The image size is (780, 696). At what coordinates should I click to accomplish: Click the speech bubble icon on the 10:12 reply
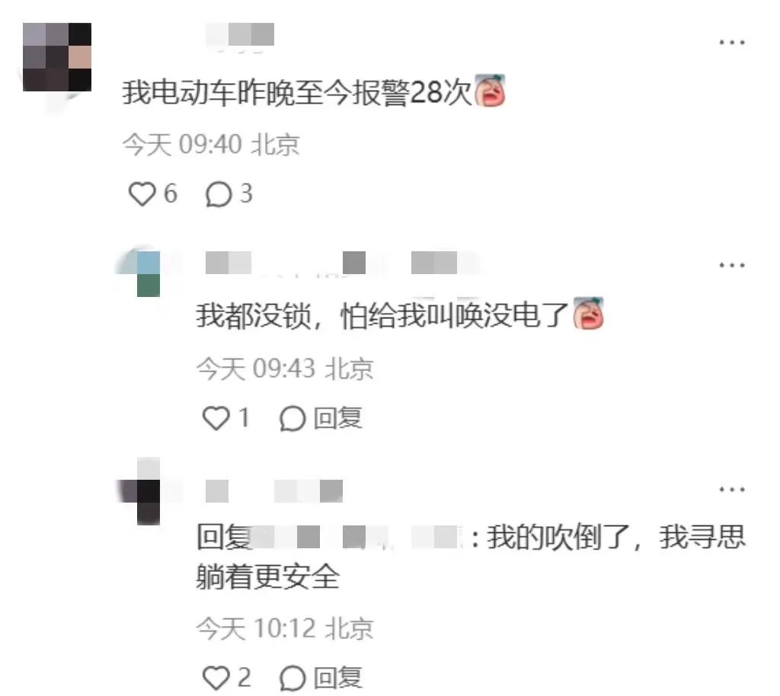point(292,678)
